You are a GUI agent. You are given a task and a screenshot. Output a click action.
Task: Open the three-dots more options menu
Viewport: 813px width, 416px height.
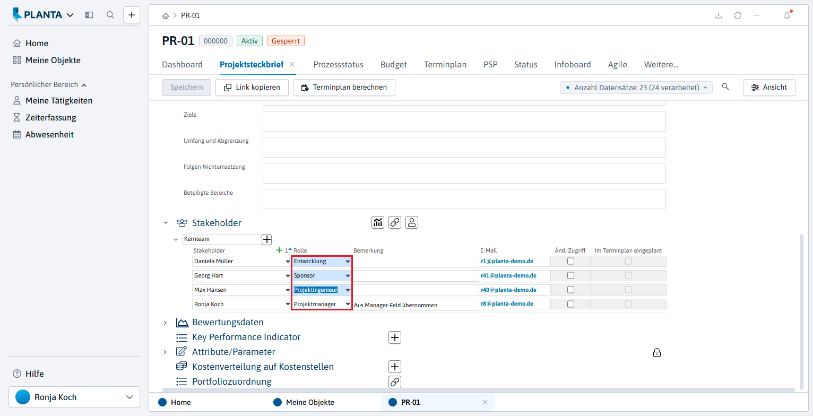point(757,15)
